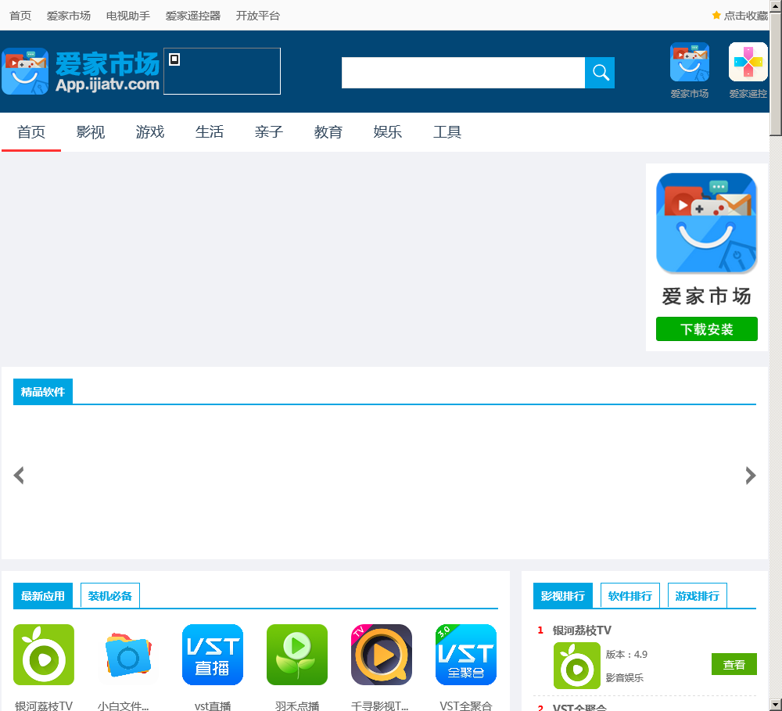This screenshot has height=711, width=782.
Task: Click 查看 button for 银河荔枝TV
Action: 734,664
